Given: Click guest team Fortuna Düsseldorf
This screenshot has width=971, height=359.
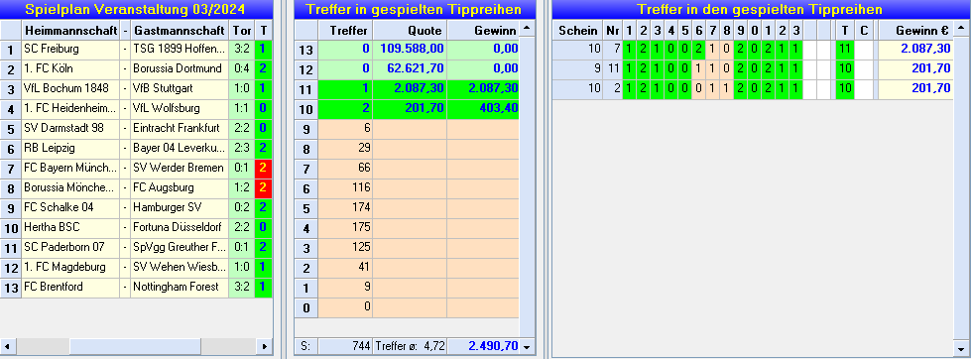Looking at the screenshot, I should (x=179, y=227).
